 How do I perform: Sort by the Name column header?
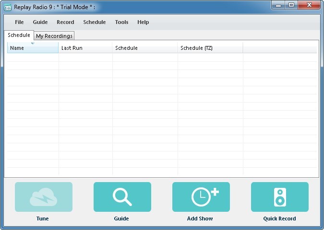(32, 48)
